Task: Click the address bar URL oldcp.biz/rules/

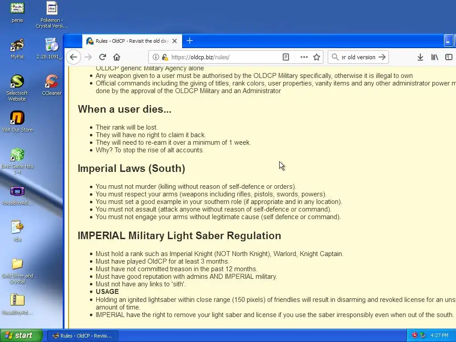Action: coord(200,57)
